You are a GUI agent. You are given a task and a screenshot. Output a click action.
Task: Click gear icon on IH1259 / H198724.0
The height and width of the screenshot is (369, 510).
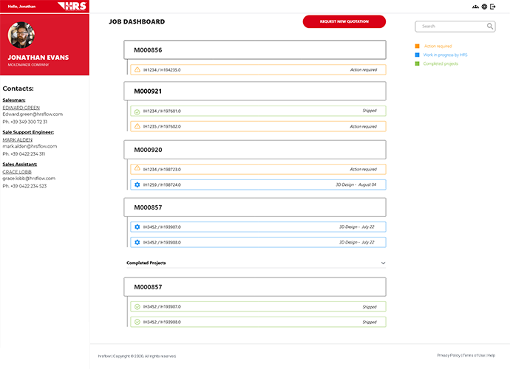[x=137, y=184]
